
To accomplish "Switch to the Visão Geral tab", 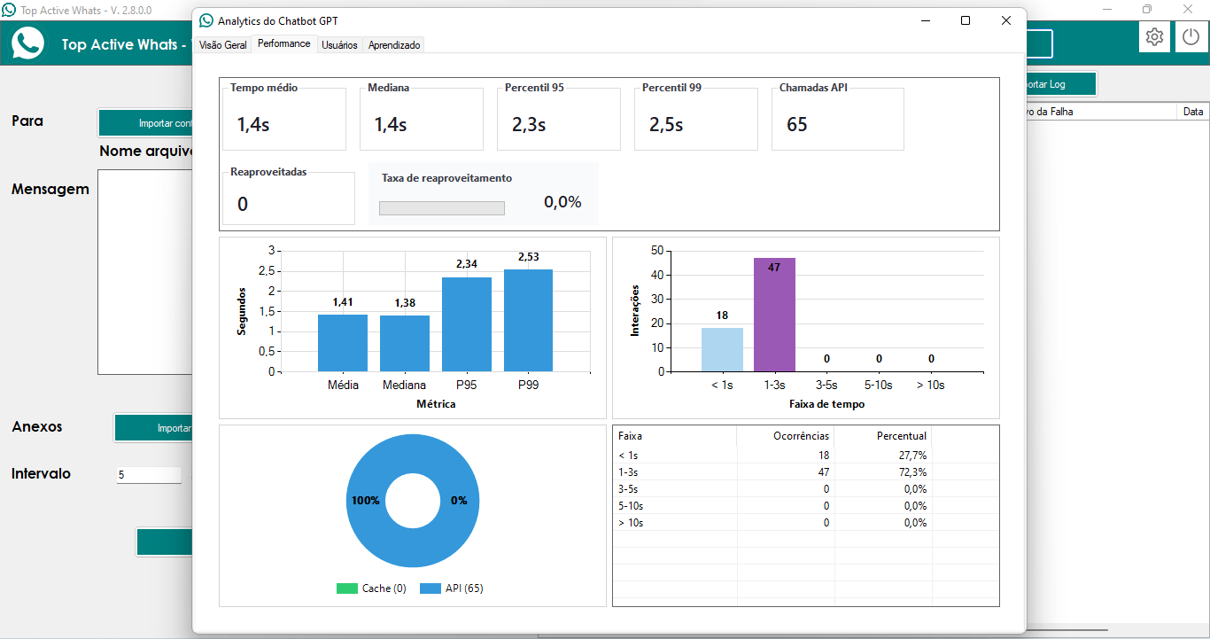I will 223,45.
